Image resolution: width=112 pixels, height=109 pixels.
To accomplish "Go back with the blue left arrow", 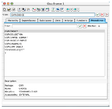I will tap(68, 10).
